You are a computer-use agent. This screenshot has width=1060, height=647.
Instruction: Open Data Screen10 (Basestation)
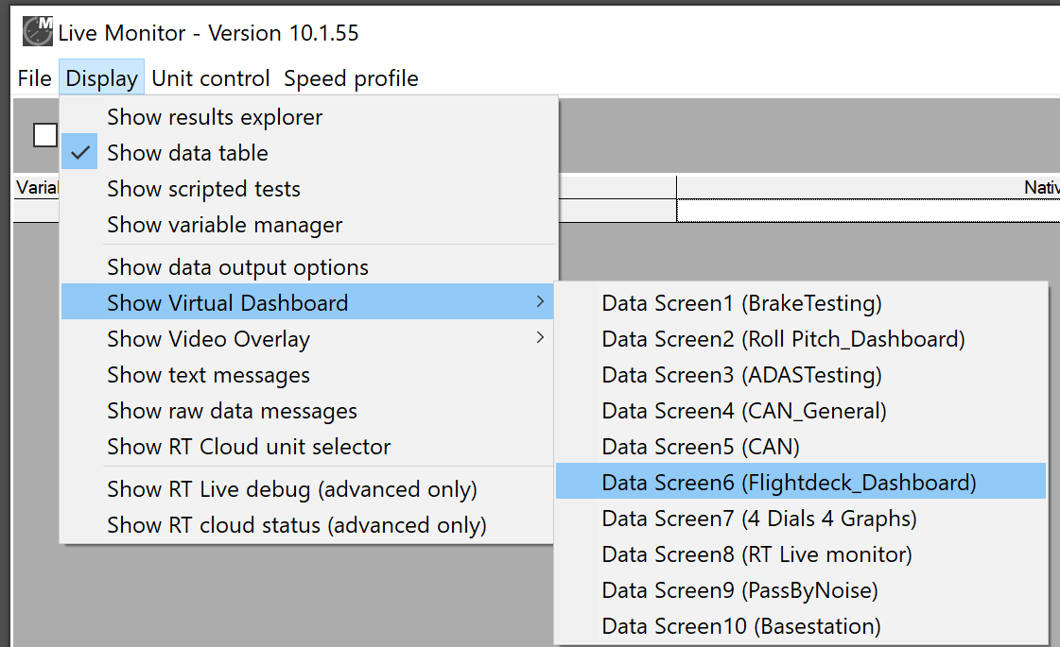click(x=741, y=626)
